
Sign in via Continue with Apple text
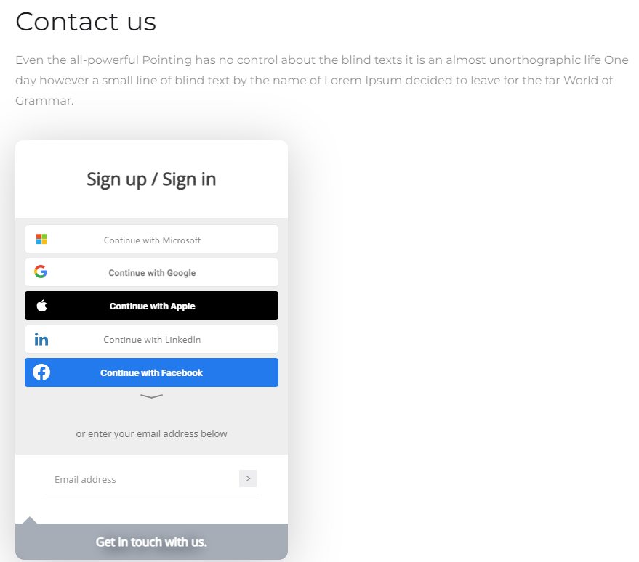point(152,306)
